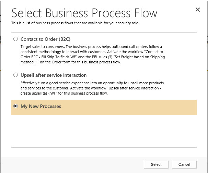Click the Select Business Process Flow heading

(84, 13)
